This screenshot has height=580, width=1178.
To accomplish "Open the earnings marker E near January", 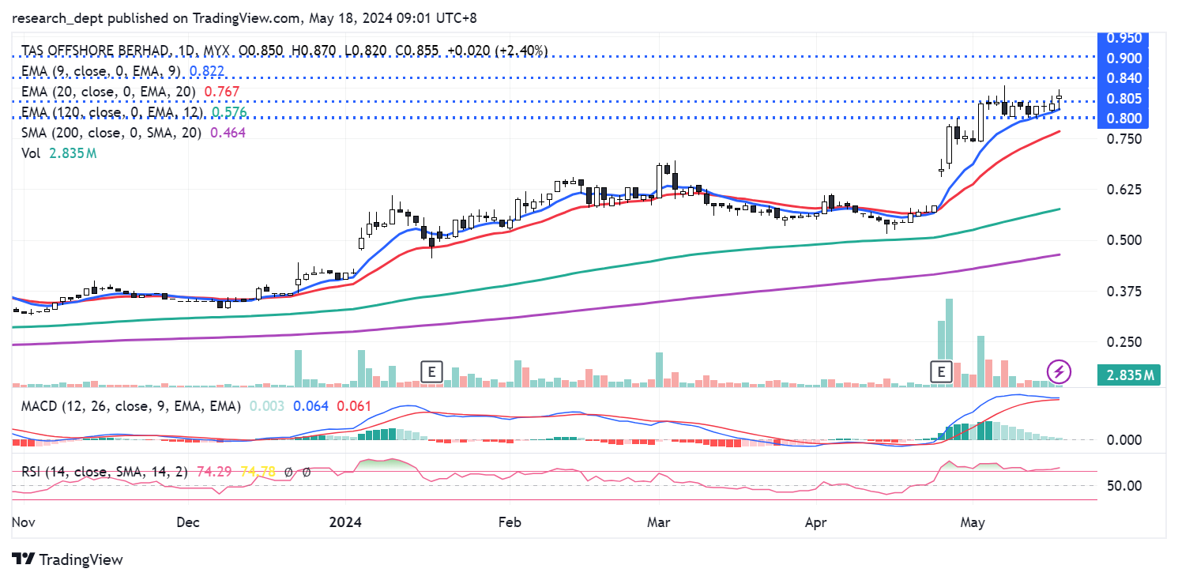I will pyautogui.click(x=431, y=371).
